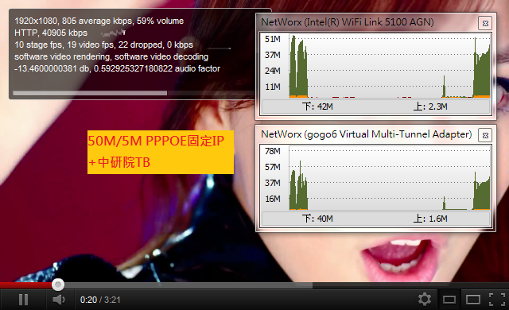The width and height of the screenshot is (509, 310).
Task: Click the software video rendering line
Action: point(111,56)
